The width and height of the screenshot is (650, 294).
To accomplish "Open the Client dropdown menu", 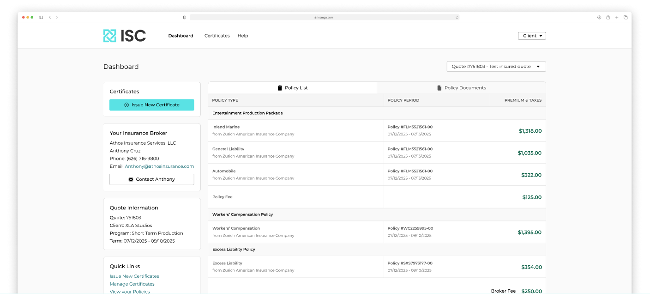I will [x=532, y=36].
